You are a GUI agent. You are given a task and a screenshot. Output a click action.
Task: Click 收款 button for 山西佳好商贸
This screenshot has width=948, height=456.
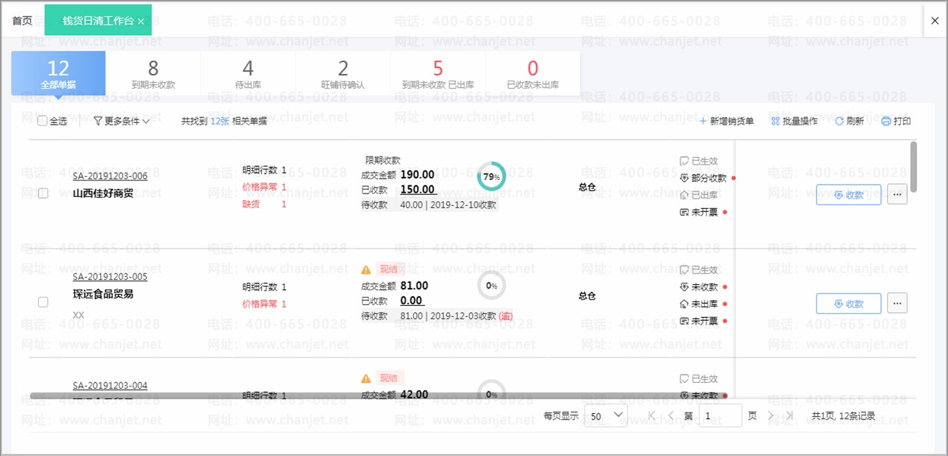click(849, 194)
